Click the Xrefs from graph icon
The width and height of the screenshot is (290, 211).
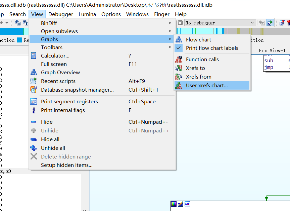[179, 77]
